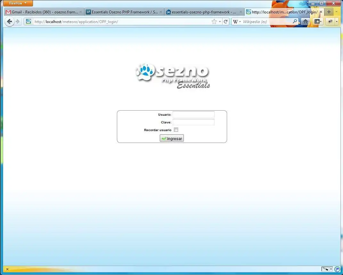Enable the Recordar usuario checkbox
This screenshot has height=275, width=343.
click(176, 130)
